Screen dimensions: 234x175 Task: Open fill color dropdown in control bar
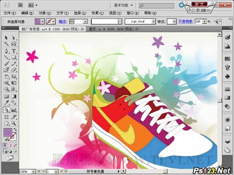tap(42, 22)
